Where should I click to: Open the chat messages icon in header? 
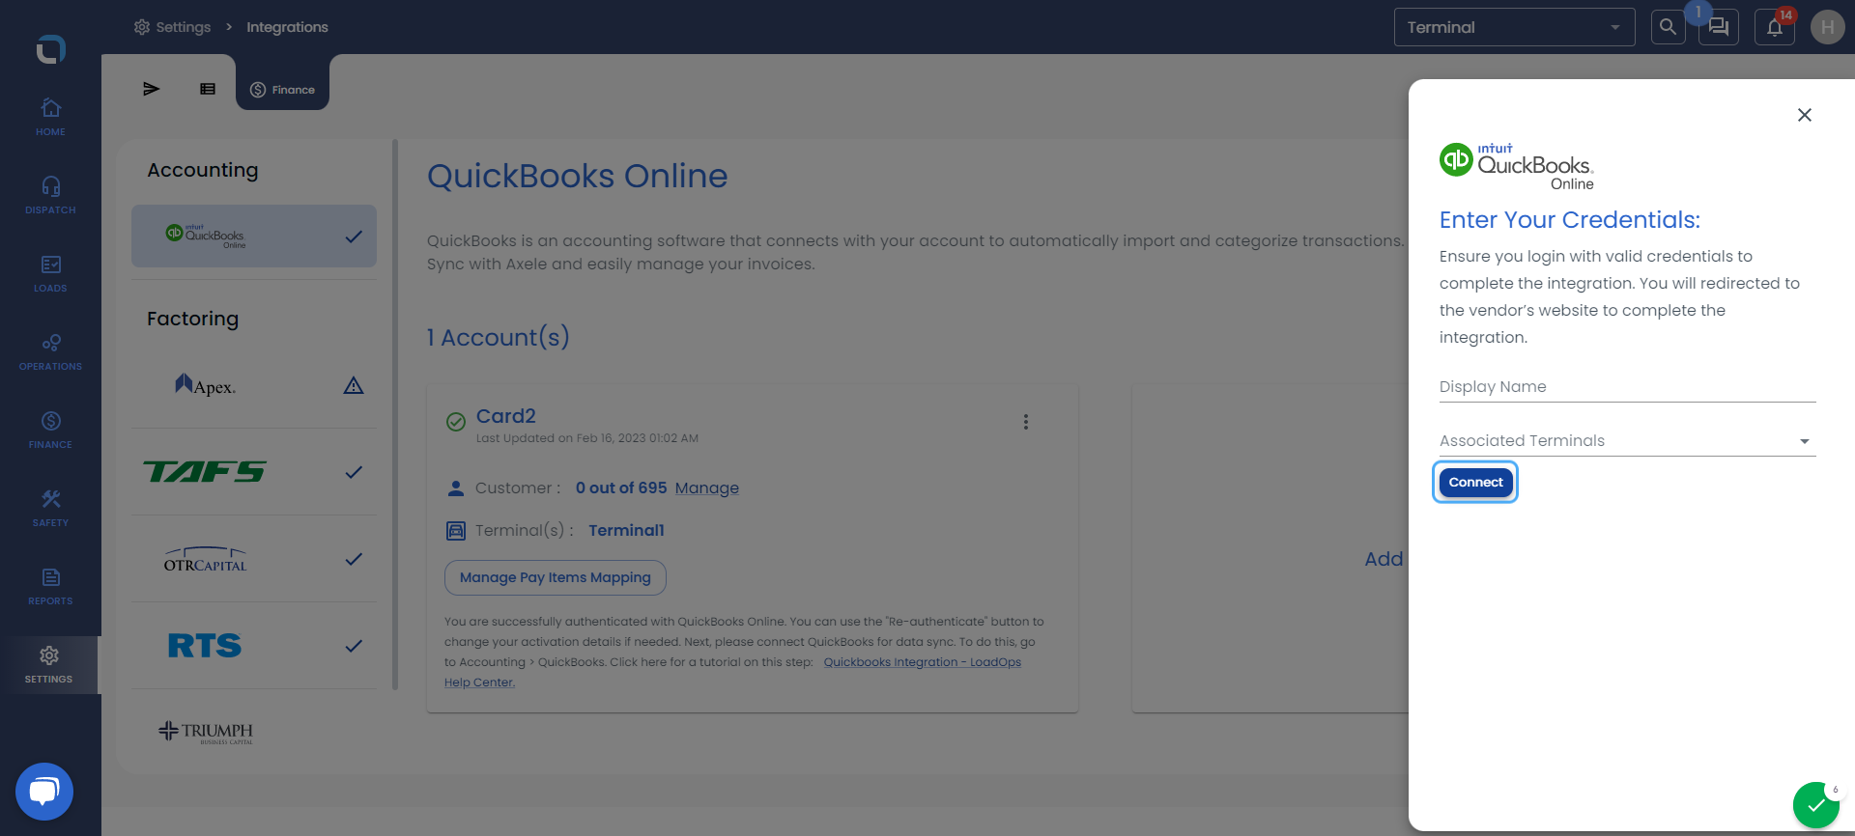1719,27
